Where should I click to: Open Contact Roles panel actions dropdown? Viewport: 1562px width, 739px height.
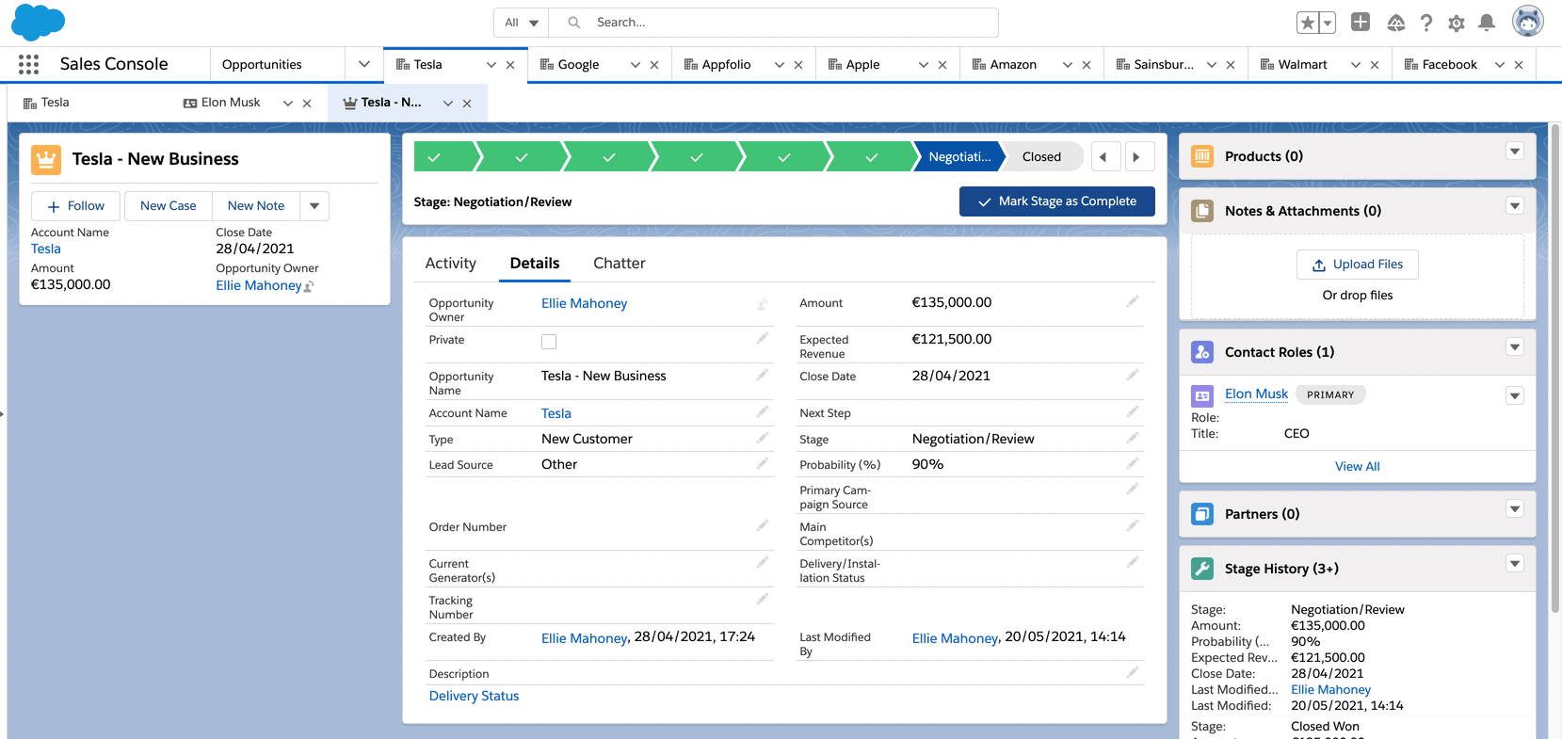click(x=1515, y=346)
